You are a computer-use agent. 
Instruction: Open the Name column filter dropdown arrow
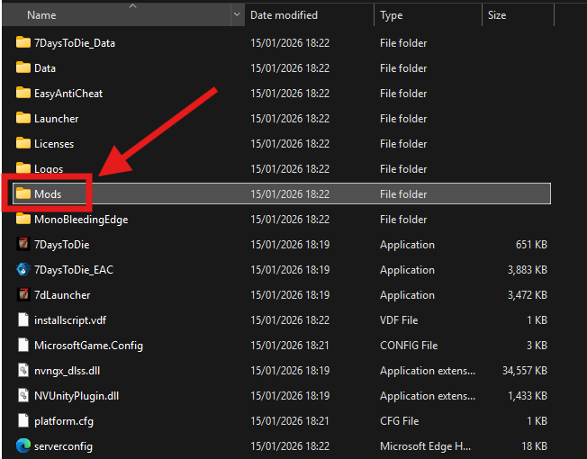(237, 14)
